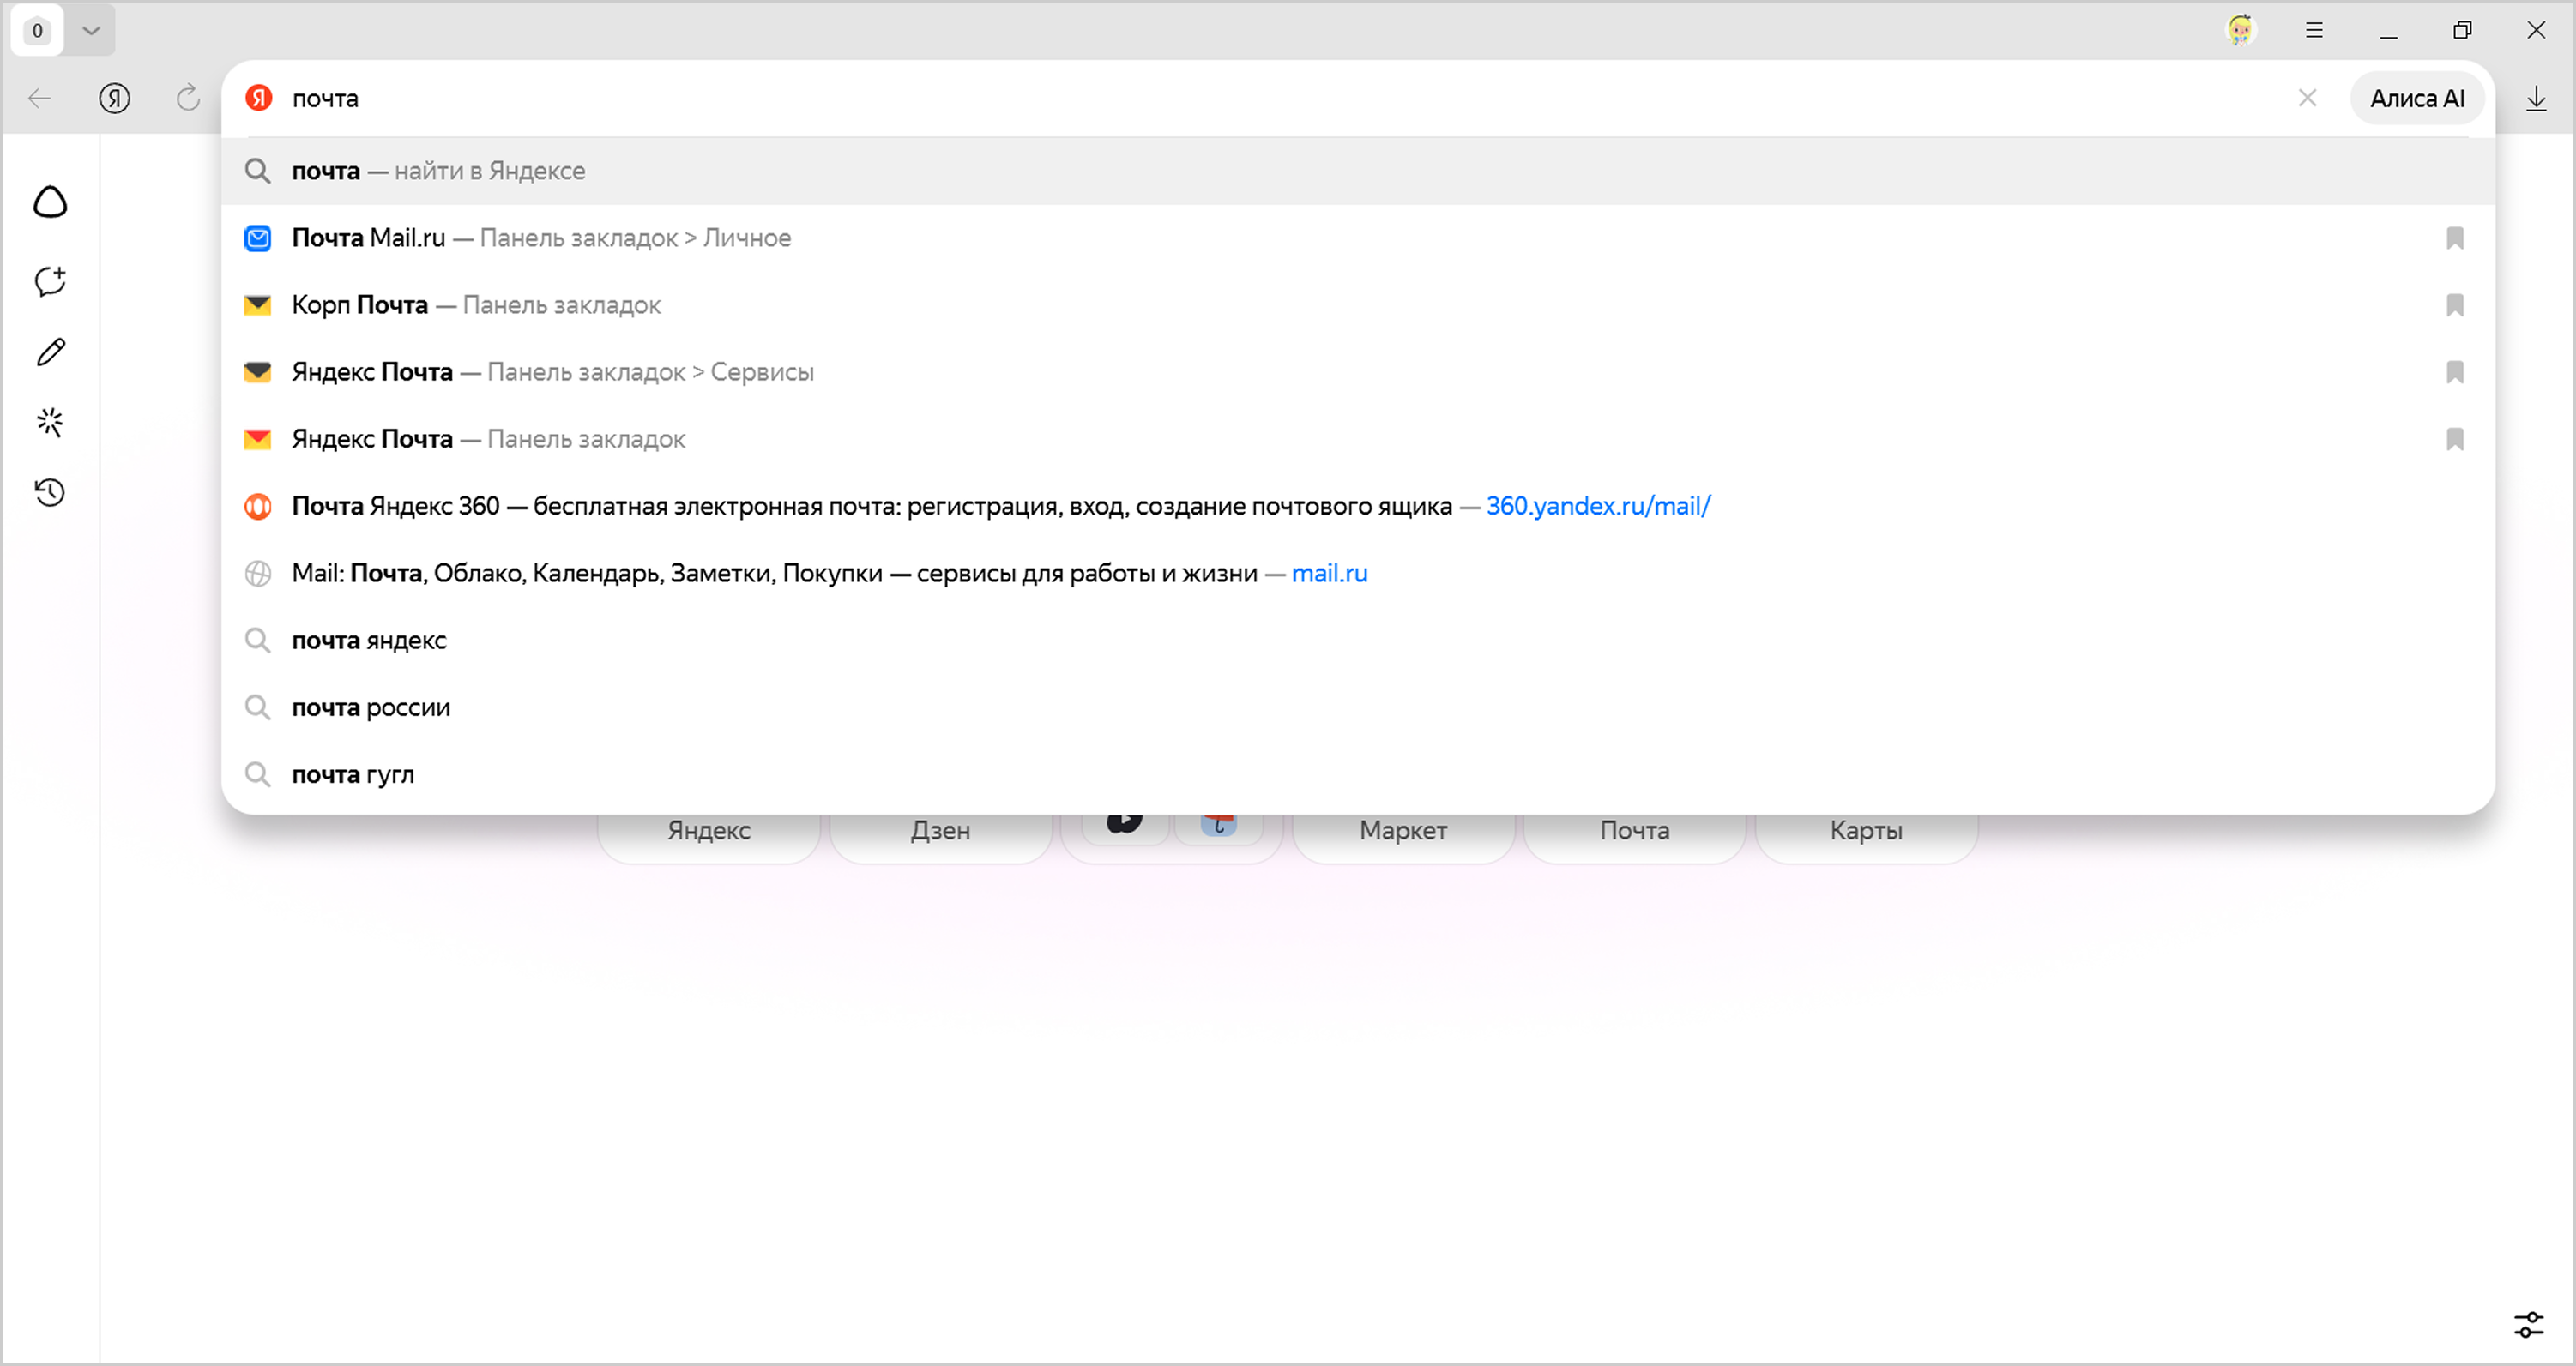The image size is (2576, 1366).
Task: Open the page settings sliders icon at bottom right
Action: click(2529, 1325)
